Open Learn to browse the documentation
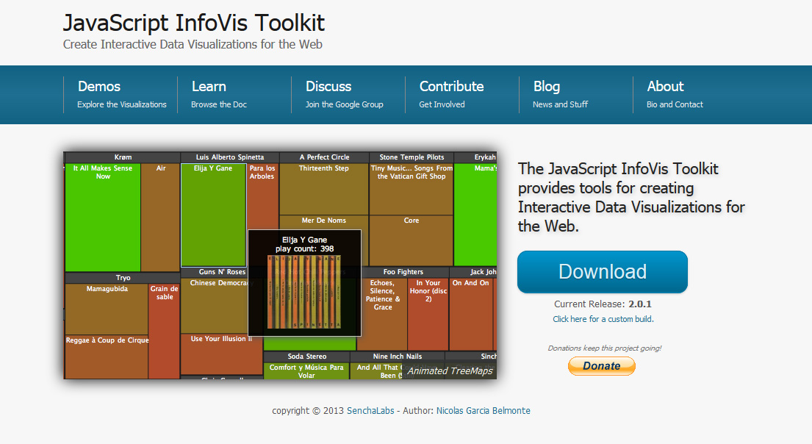Screen dimensions: 812x444 pyautogui.click(x=209, y=86)
